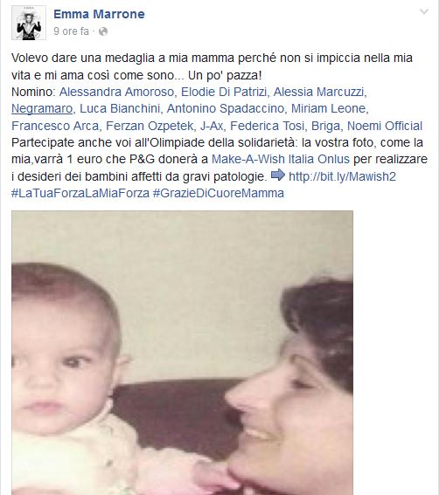Open the post options chevron dropdown
439x495 pixels.
[423, 12]
